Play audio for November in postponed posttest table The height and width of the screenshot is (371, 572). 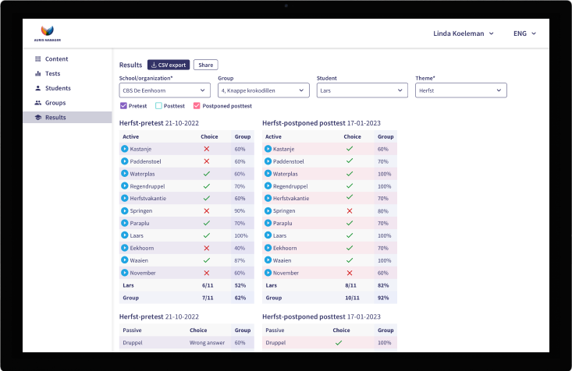(x=268, y=273)
